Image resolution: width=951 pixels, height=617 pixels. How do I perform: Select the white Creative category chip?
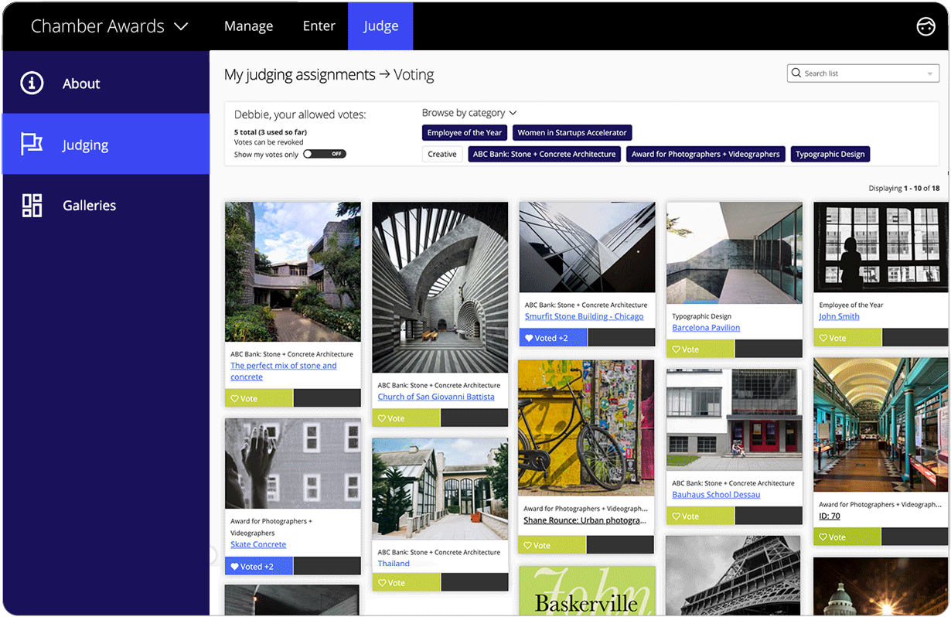pos(441,155)
